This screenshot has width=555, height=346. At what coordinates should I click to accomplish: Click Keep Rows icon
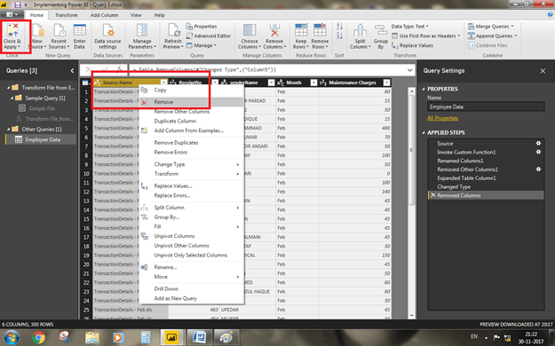[301, 29]
